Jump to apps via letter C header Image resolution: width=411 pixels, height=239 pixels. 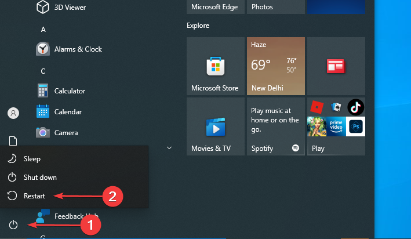coord(43,71)
